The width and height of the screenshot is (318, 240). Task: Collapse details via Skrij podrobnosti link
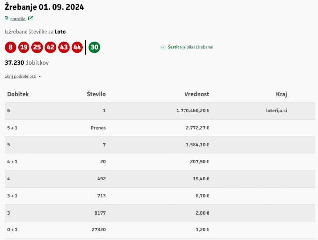point(21,76)
